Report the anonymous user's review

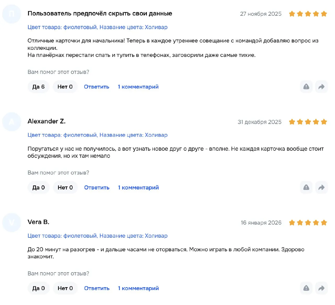coord(306,87)
